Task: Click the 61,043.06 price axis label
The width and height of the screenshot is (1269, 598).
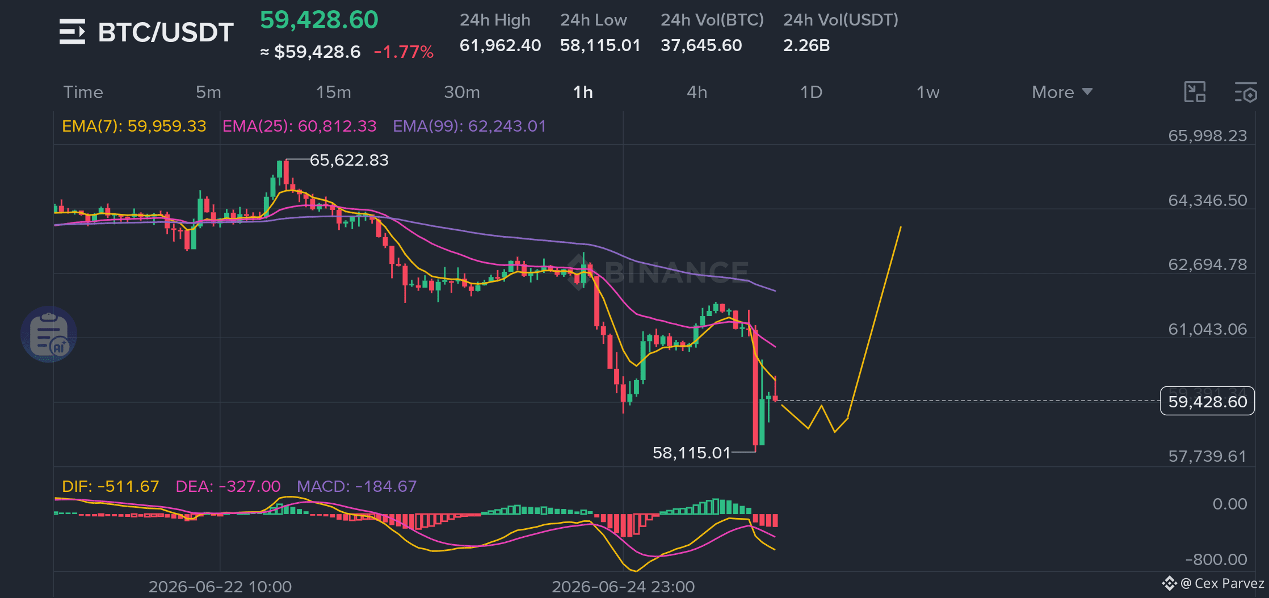Action: click(x=1208, y=329)
